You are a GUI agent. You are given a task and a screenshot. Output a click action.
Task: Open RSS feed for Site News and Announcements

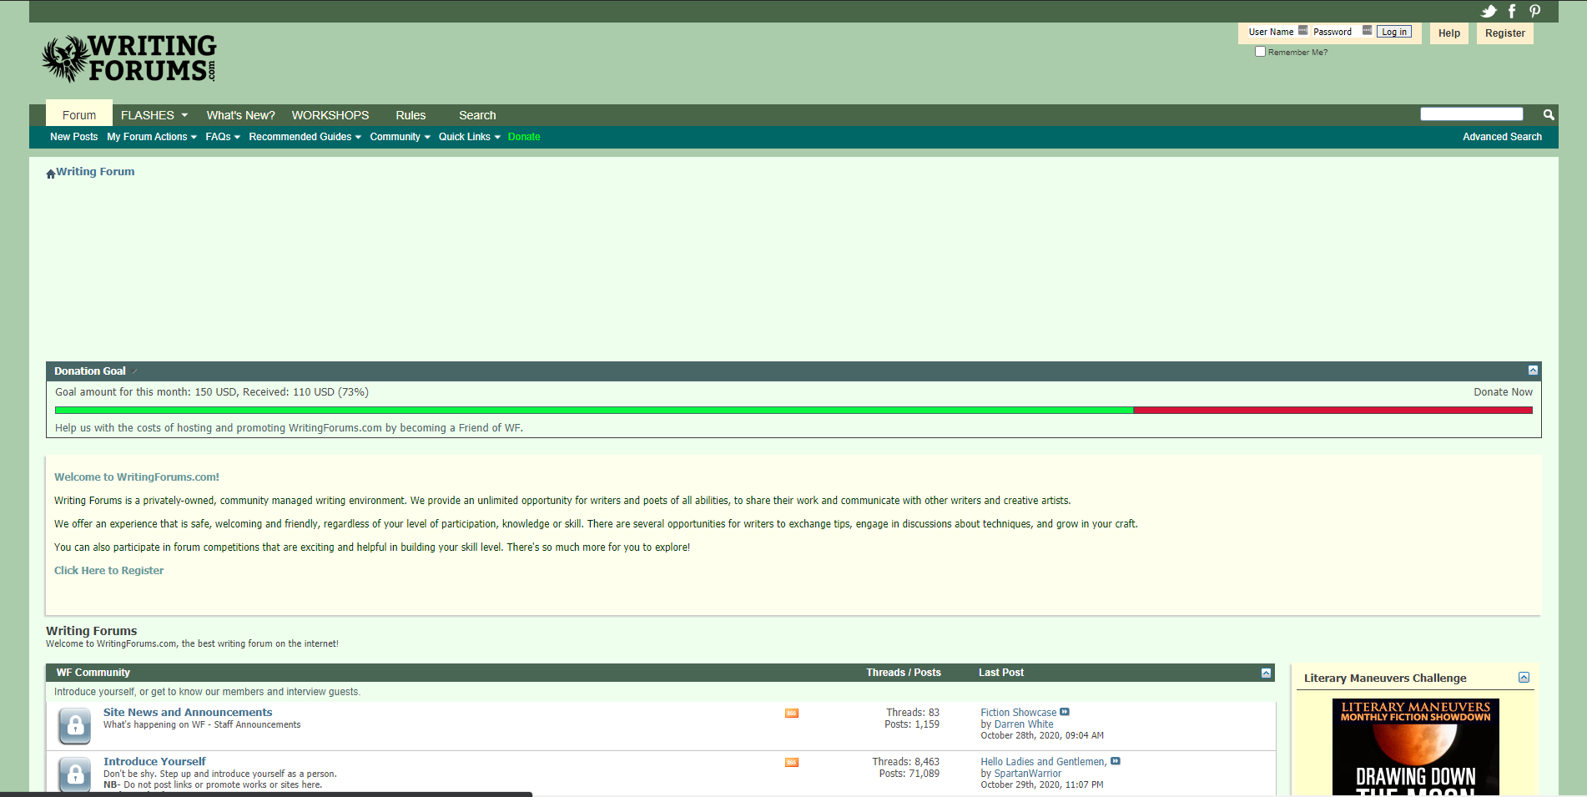pyautogui.click(x=792, y=713)
